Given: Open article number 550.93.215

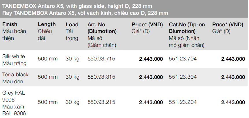Looking at the screenshot, I should coord(101,102).
